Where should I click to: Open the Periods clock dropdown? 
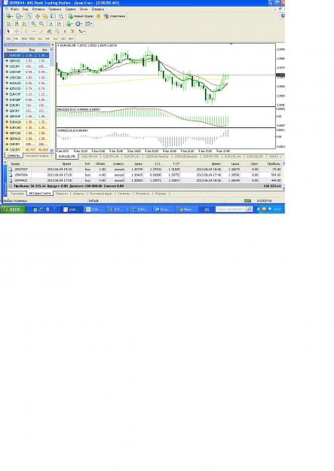(x=79, y=23)
